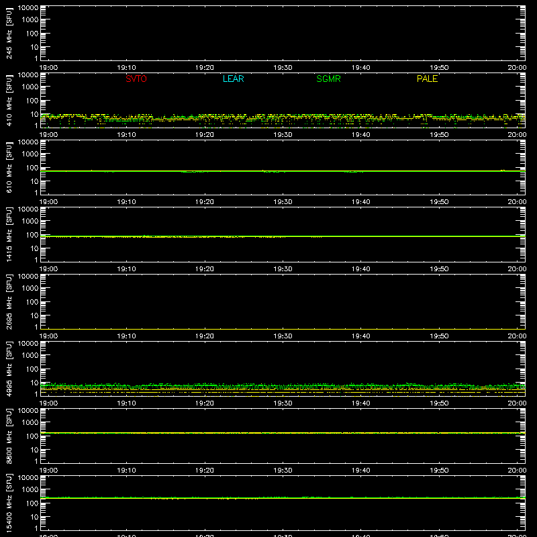Image resolution: width=537 pixels, height=537 pixels.
Task: Click the yellow PALE station label
Action: pyautogui.click(x=427, y=79)
